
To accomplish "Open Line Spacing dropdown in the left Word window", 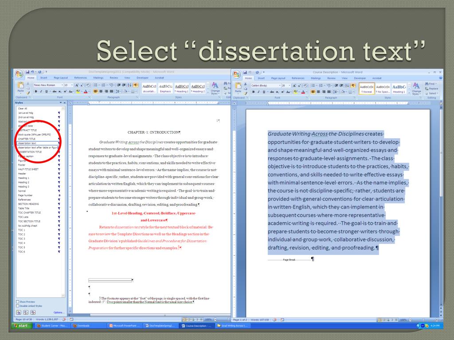I will 118,91.
